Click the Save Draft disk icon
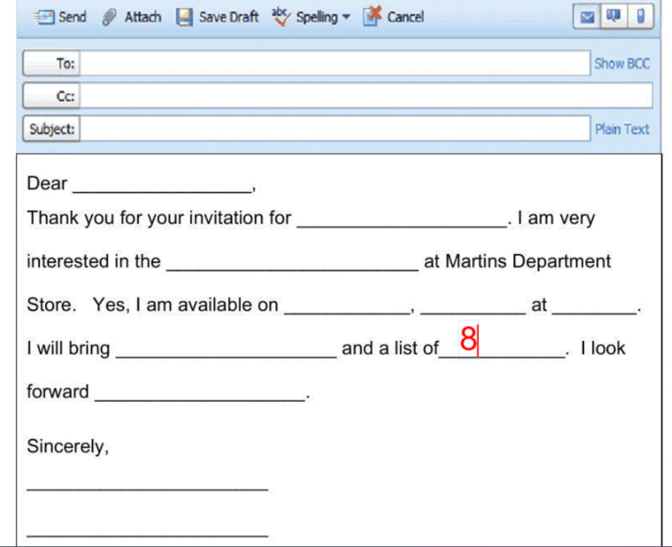Image resolution: width=672 pixels, height=547 pixels. pyautogui.click(x=184, y=17)
